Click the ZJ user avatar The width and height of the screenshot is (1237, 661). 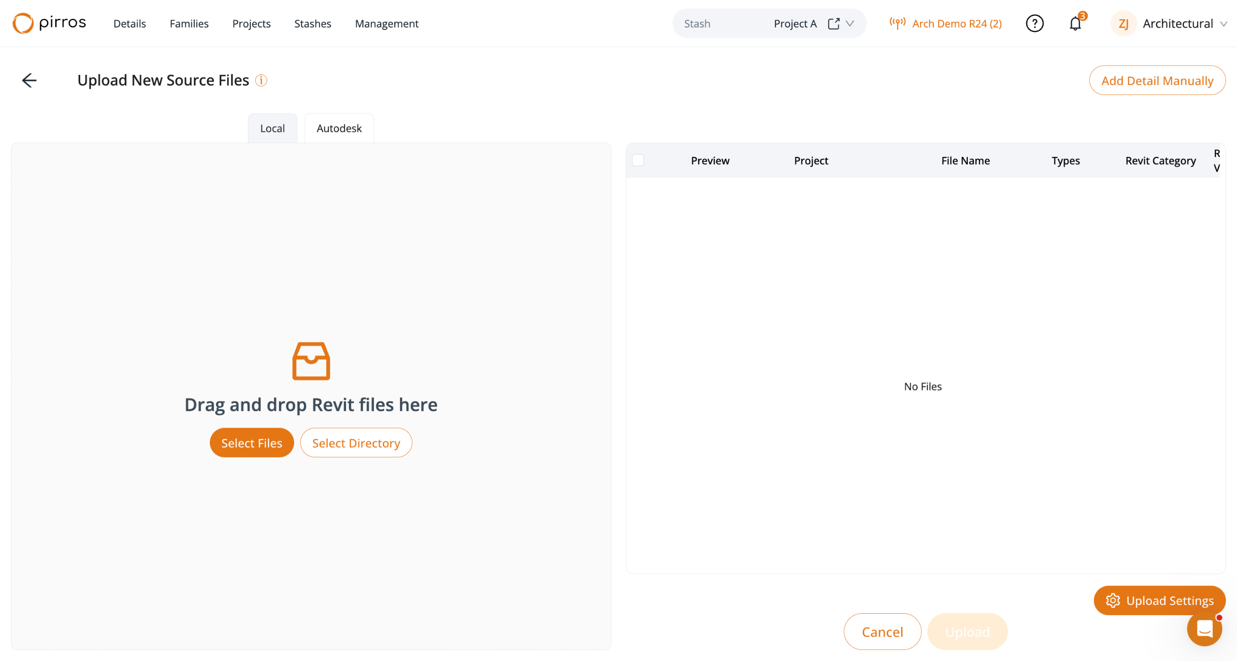point(1123,24)
